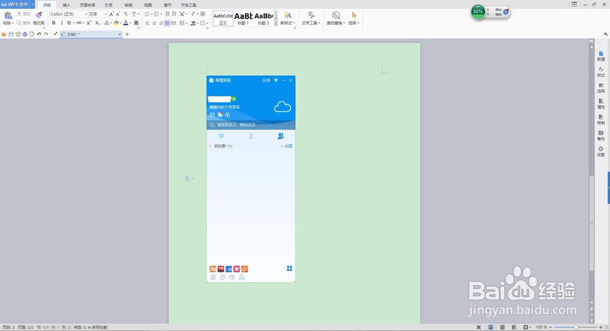Switch to full screen view in status bar
610x331 pixels.
pyautogui.click(x=479, y=327)
